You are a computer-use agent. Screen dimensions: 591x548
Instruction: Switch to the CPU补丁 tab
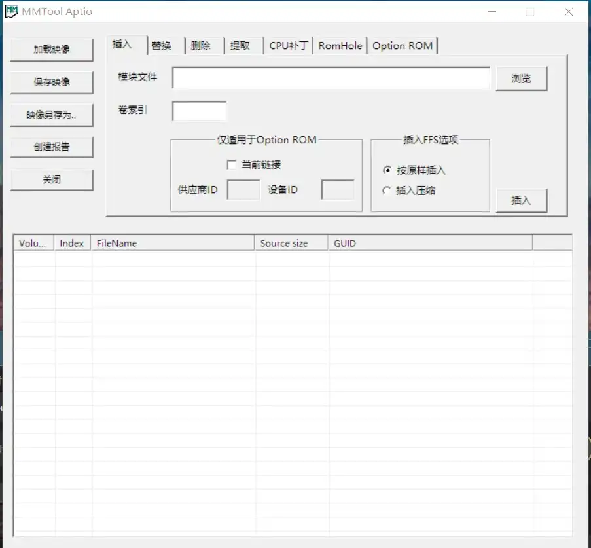click(288, 45)
